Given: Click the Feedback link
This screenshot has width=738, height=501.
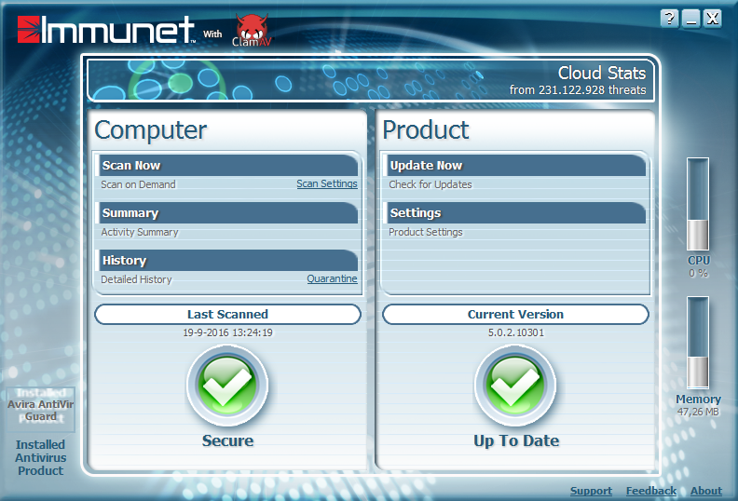Looking at the screenshot, I should pos(650,491).
